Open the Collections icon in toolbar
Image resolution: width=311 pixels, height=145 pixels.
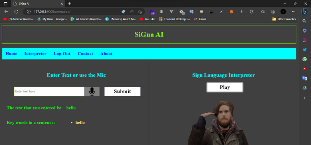tap(273, 12)
